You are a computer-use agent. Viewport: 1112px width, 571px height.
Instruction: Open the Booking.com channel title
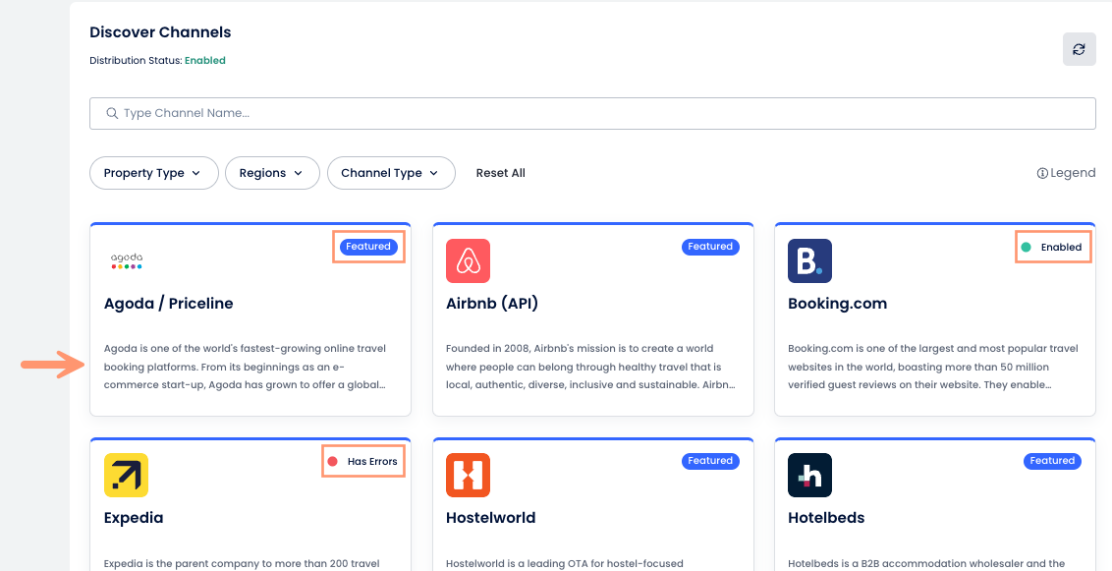coord(838,304)
